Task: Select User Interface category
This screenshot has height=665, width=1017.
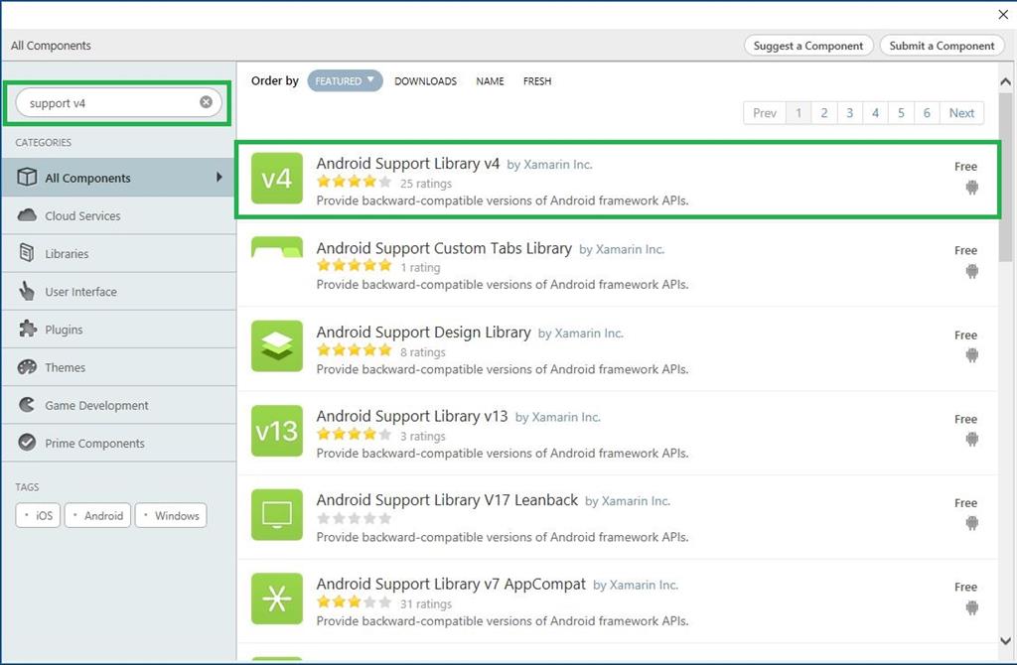Action: [119, 292]
